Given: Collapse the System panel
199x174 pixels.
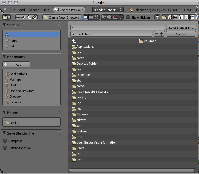Looking at the screenshot, I should [4, 25].
